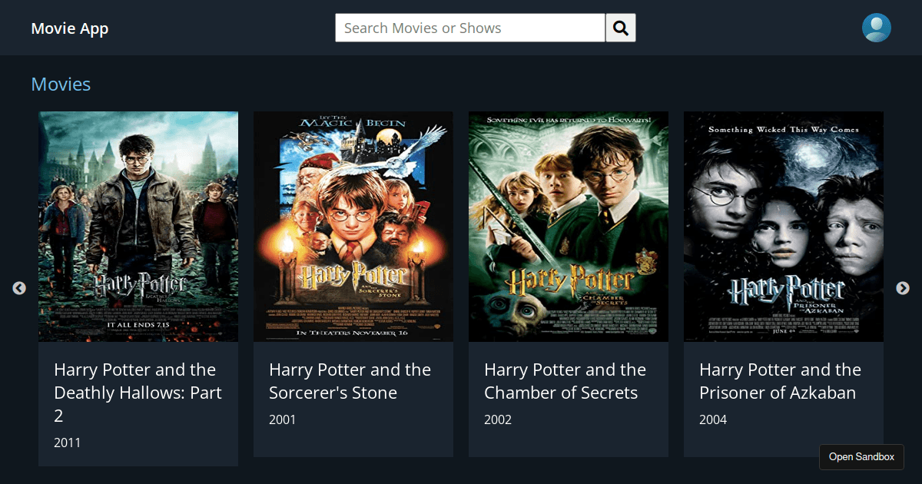Click the Movie App logo link
922x484 pixels.
click(70, 28)
